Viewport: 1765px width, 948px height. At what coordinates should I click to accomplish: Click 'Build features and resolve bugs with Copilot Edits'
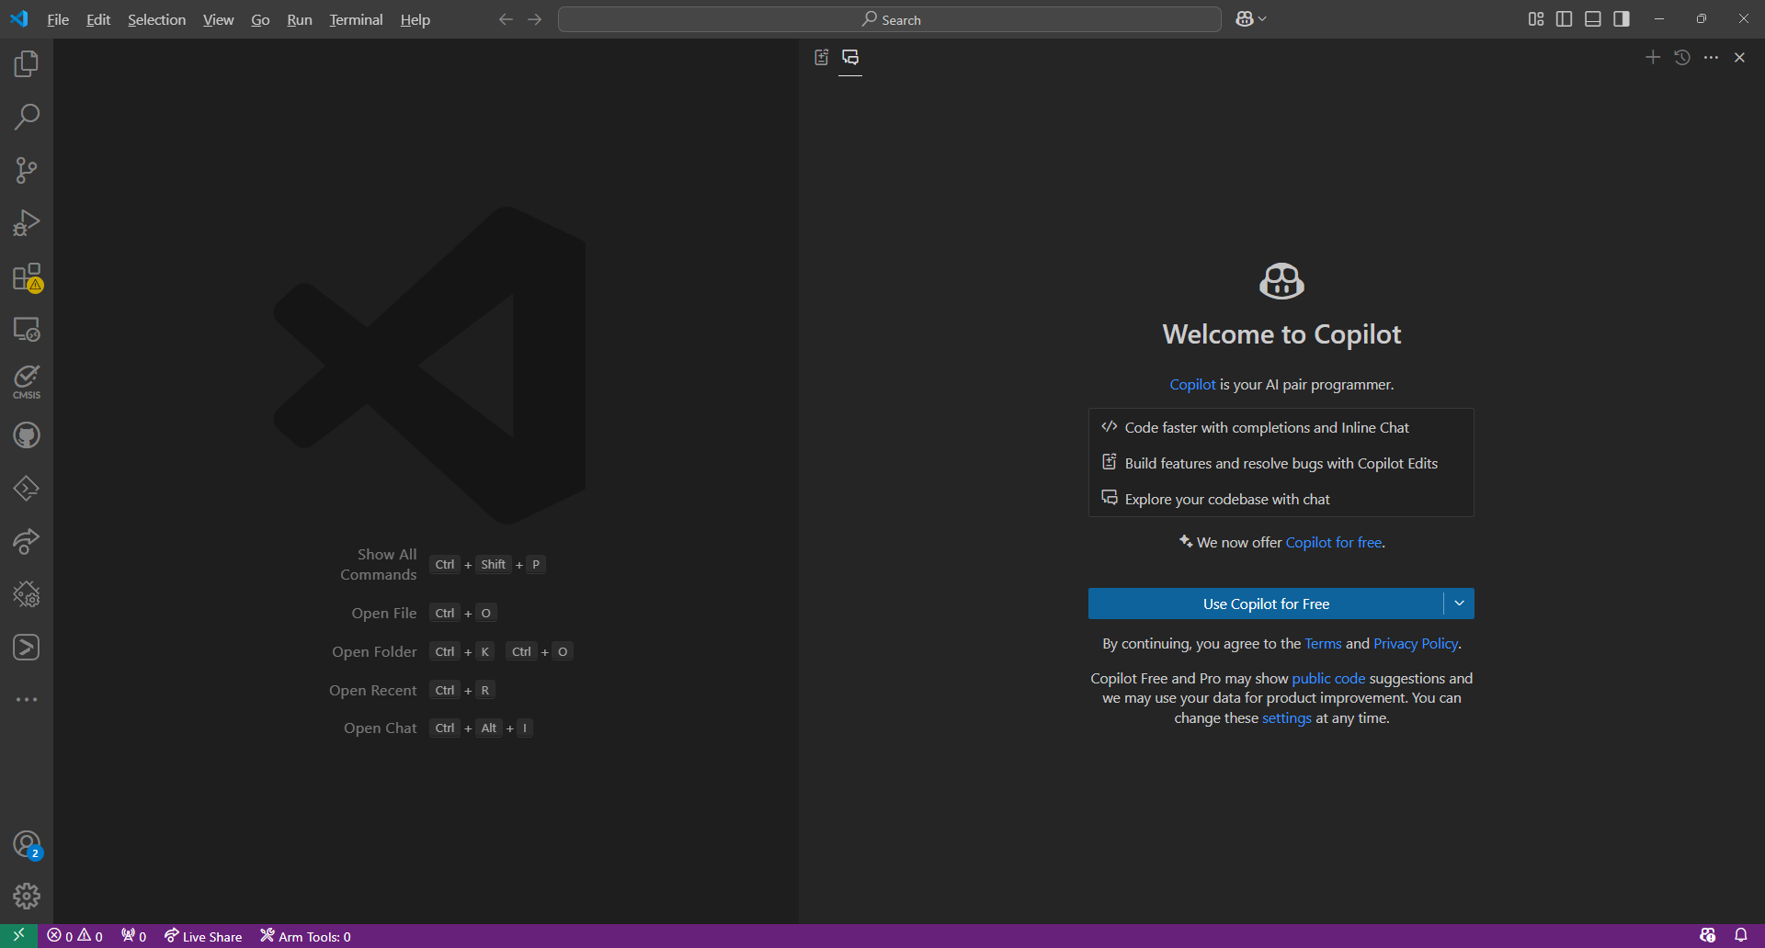coord(1281,463)
